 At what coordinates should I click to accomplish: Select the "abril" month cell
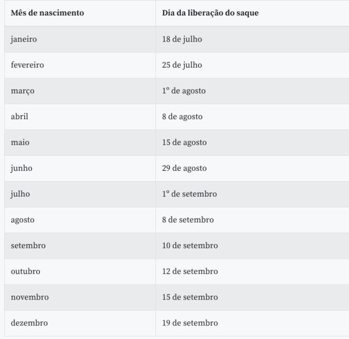(x=20, y=116)
